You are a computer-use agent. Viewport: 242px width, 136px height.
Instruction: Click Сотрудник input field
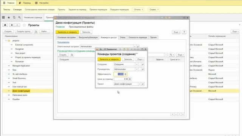pos(124,64)
